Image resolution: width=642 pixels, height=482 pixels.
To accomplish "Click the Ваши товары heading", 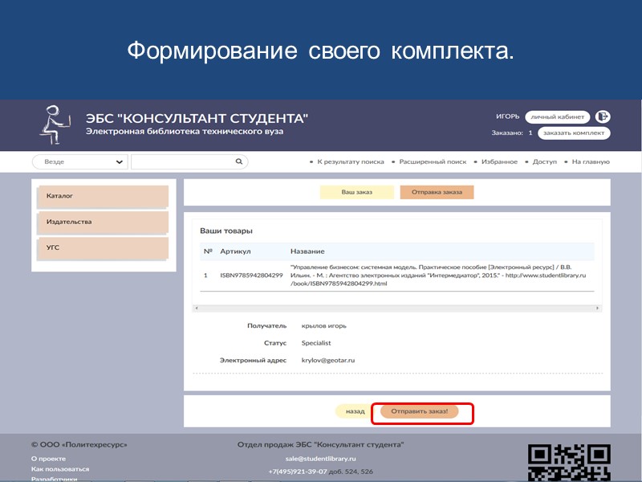I will [x=226, y=231].
